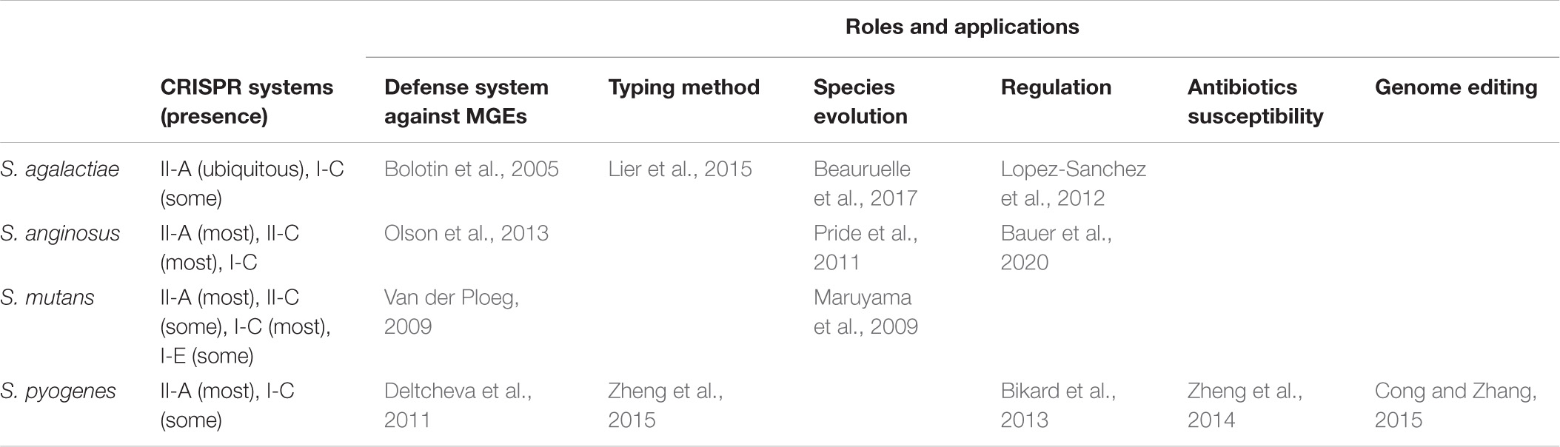This screenshot has width=1560, height=447.
Task: Follow the Beauruelle et al., 2017 citation link
Action: [865, 184]
